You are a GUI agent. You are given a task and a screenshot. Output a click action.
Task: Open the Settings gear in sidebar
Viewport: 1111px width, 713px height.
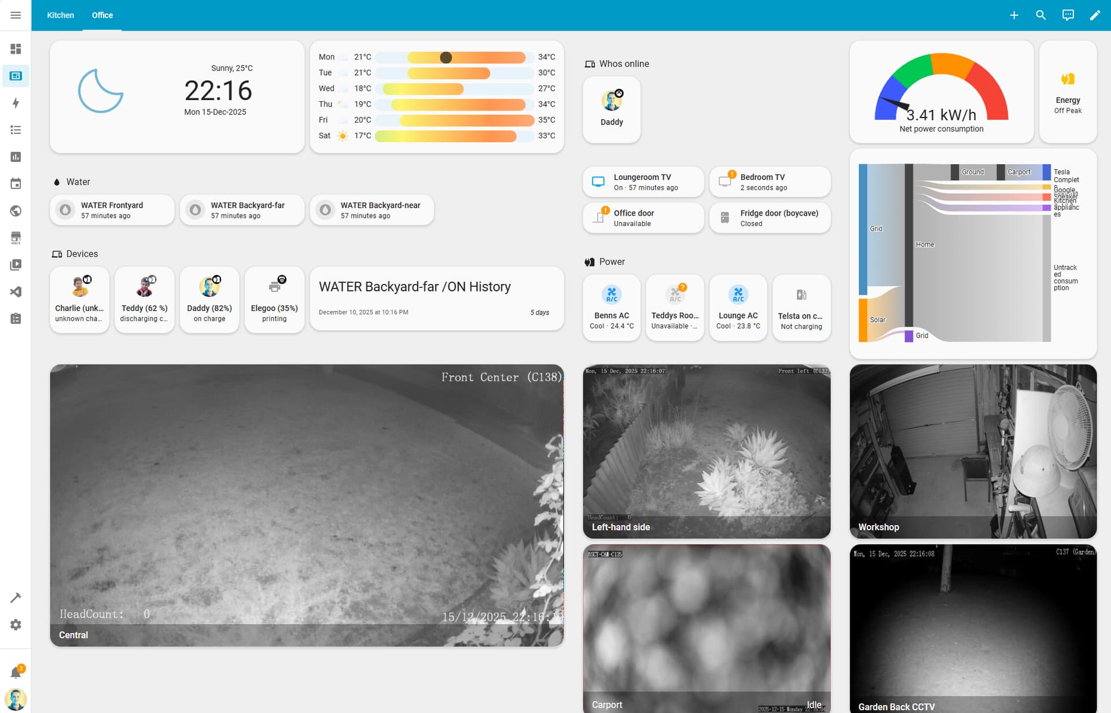(x=16, y=625)
